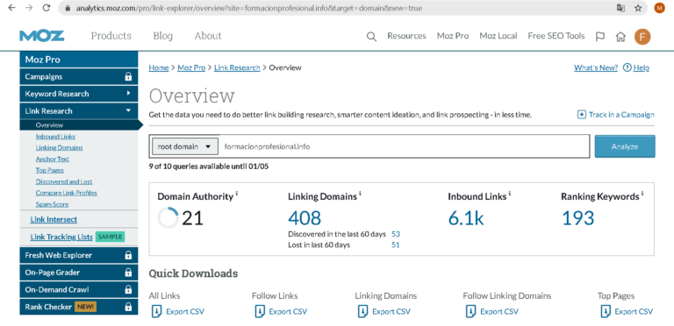Click the Help question mark icon
Viewport: 674px width, 326px height.
click(627, 67)
